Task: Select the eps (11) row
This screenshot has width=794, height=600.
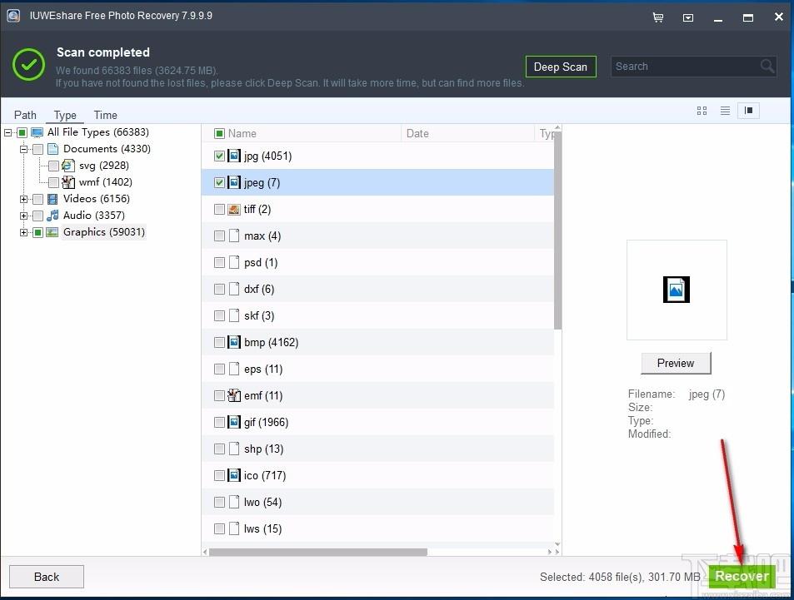Action: (377, 369)
